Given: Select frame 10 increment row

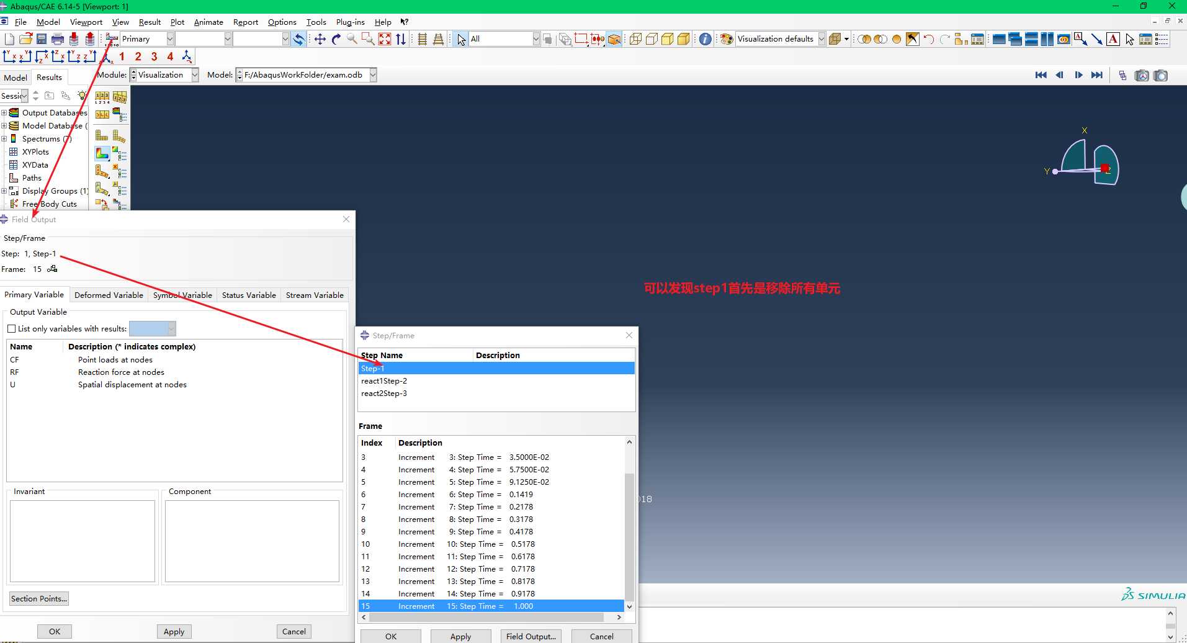Looking at the screenshot, I should [x=491, y=544].
